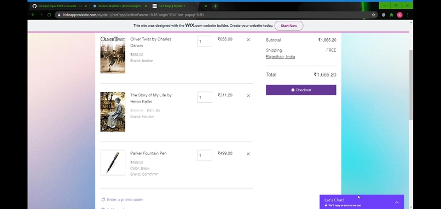
Task: Edit quantity field for Oliver Twist
Action: (205, 41)
